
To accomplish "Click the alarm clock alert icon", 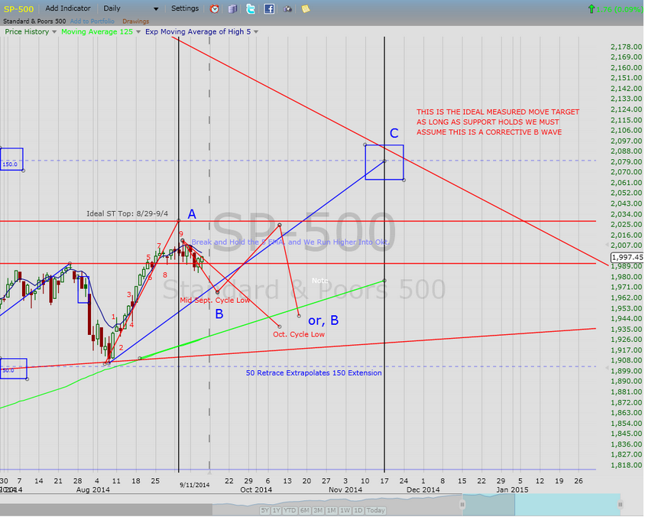I will point(214,8).
